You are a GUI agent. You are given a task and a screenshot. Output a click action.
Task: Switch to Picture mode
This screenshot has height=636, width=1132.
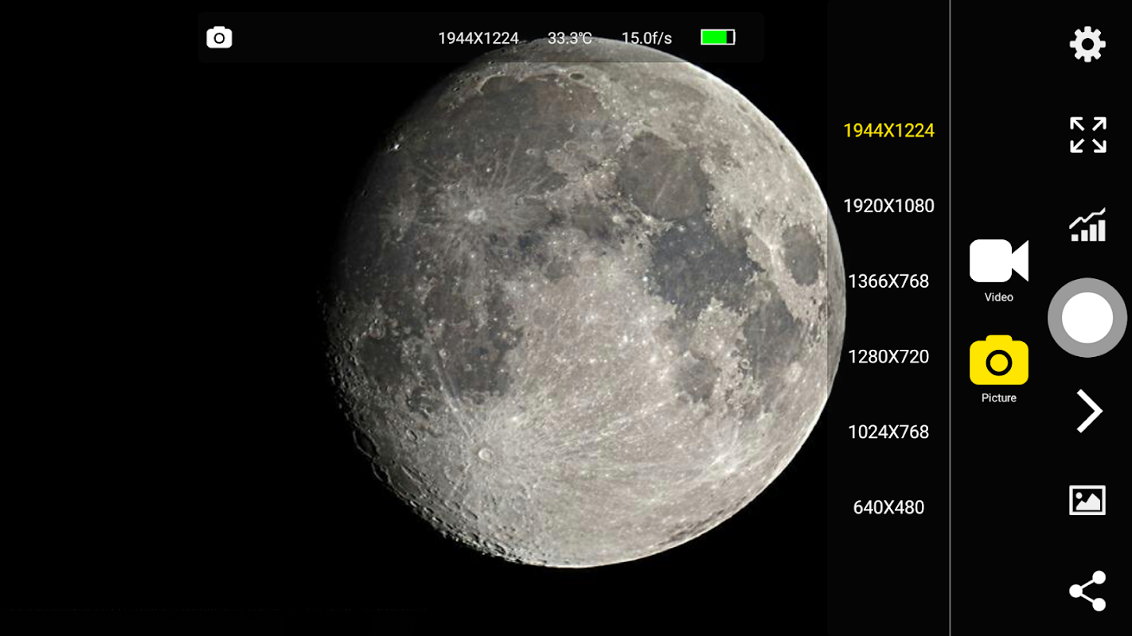[999, 370]
